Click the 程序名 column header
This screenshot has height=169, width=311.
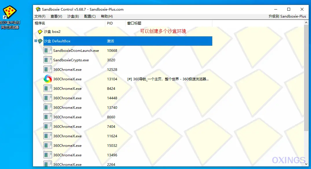click(x=69, y=23)
